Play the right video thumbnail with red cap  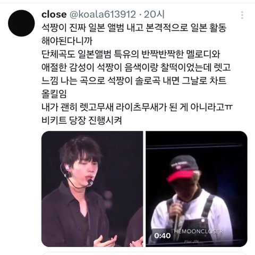pos(197,189)
